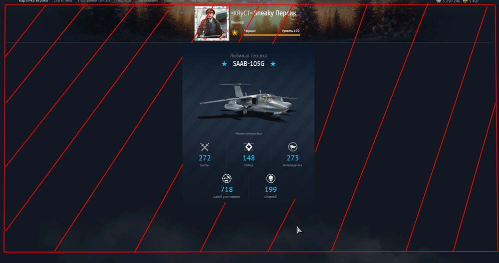Click the victories medal icon above 148
Screen dimensions: 499x263
(249, 147)
